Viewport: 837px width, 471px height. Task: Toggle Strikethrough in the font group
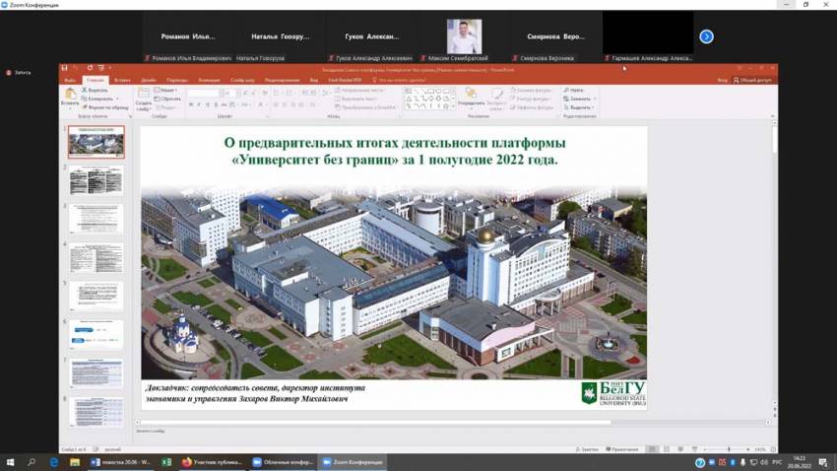pos(225,104)
